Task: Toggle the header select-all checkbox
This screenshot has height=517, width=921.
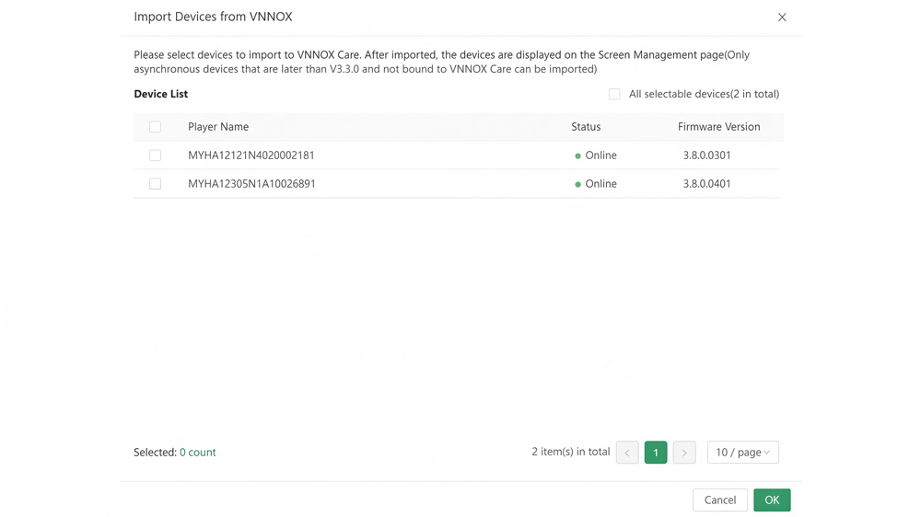Action: [155, 127]
